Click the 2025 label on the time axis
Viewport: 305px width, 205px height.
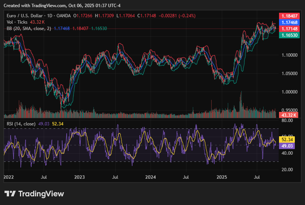[222, 177]
